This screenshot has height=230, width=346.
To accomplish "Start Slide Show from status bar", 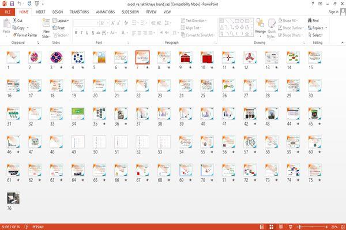I will coord(291,227).
